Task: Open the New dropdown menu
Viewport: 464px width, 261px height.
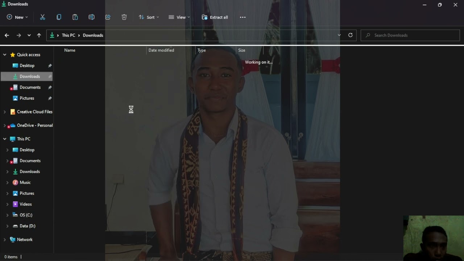Action: click(17, 17)
